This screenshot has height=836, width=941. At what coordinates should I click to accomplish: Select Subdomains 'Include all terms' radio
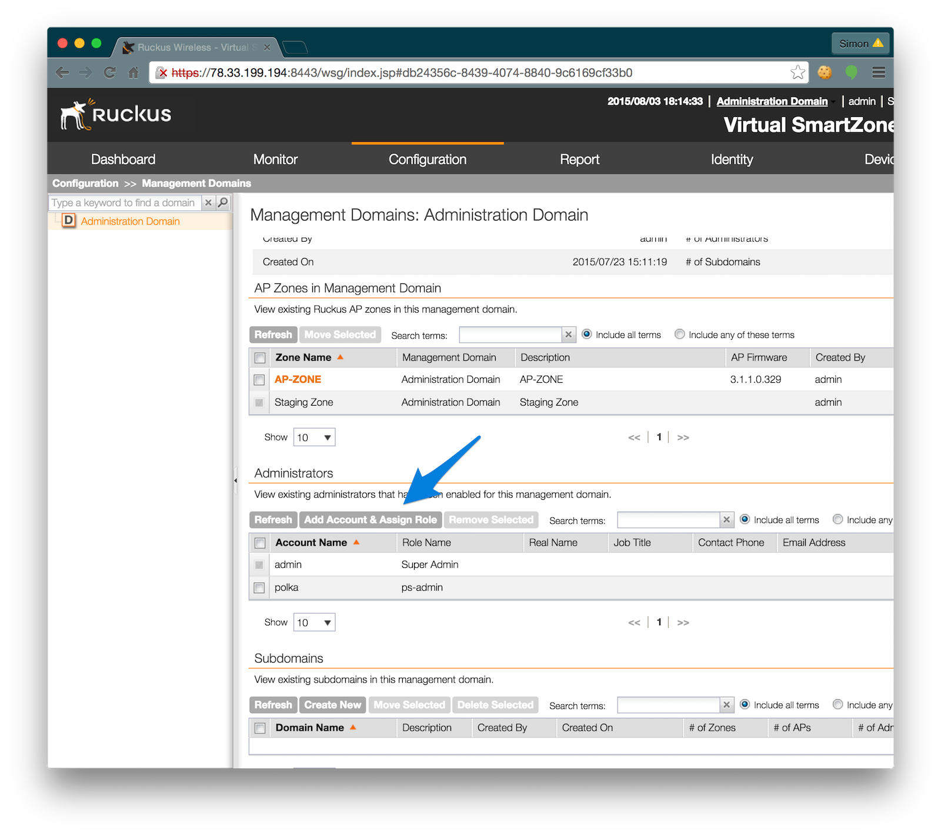[745, 704]
